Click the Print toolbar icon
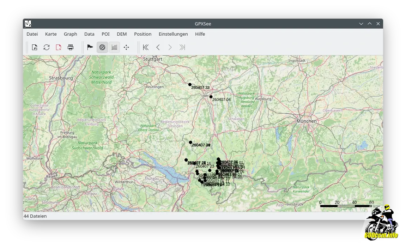The width and height of the screenshot is (406, 247). [x=71, y=47]
